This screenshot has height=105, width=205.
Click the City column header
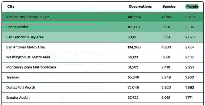coord(11,7)
